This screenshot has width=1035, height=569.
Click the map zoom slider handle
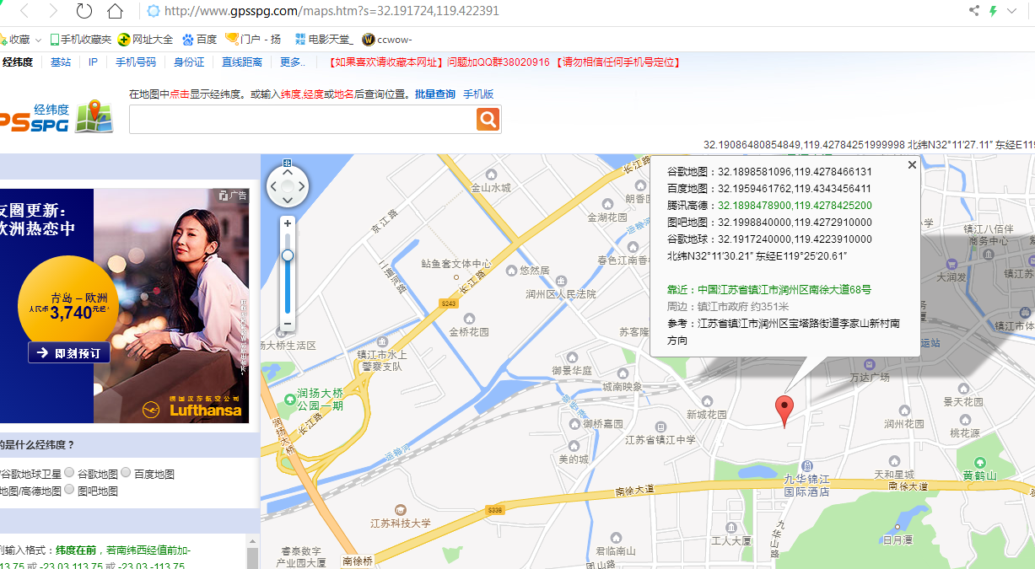tap(288, 255)
